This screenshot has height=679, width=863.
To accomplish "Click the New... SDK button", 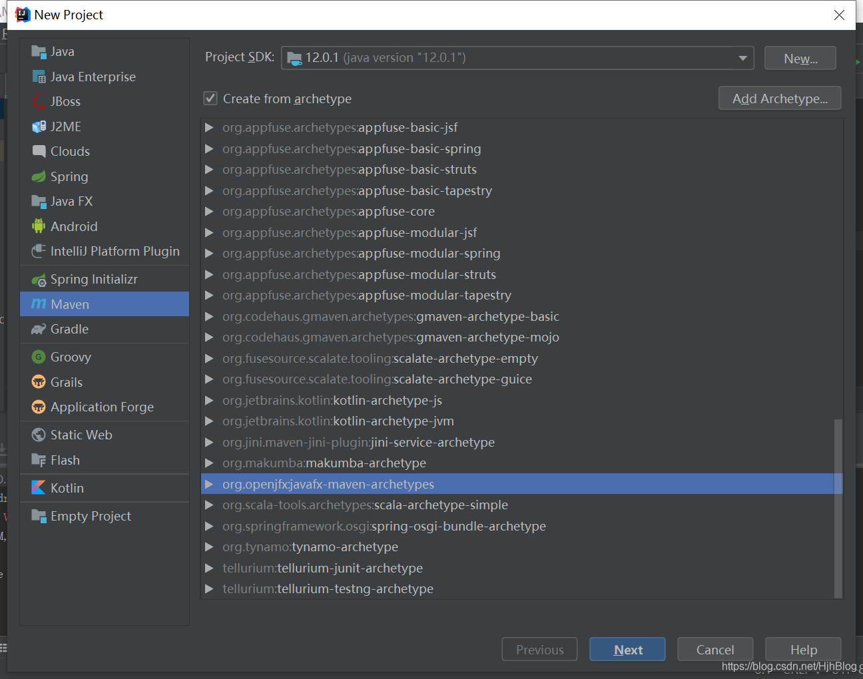I will point(800,59).
